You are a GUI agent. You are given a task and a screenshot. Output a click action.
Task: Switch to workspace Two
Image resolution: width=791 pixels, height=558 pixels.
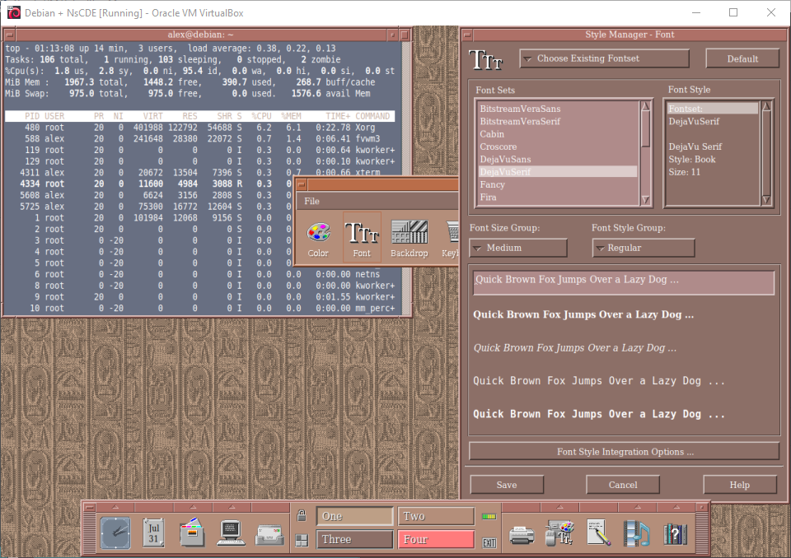(x=436, y=516)
